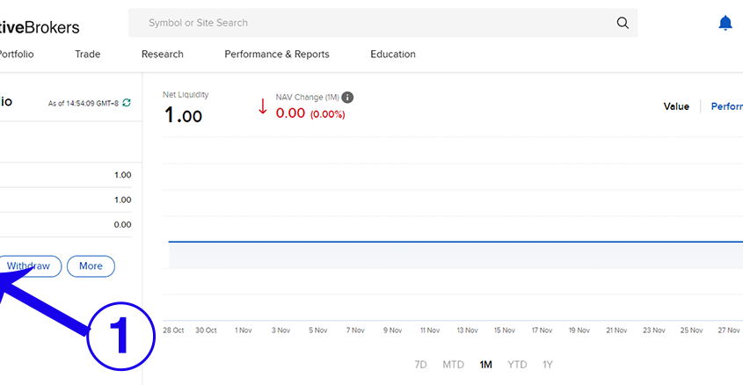Viewport: 743px width, 385px height.
Task: Select the YTD time range
Action: [517, 365]
